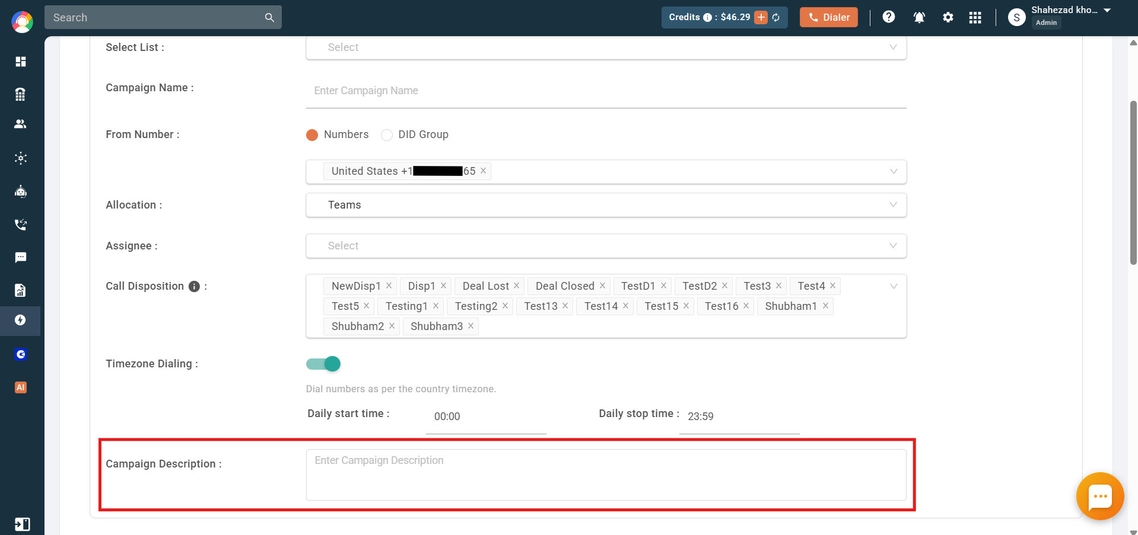Remove the Test14 disposition tag

[625, 306]
